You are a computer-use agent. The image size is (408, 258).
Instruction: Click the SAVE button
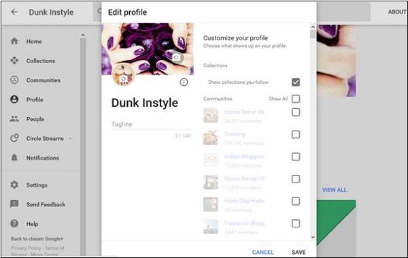(x=299, y=252)
